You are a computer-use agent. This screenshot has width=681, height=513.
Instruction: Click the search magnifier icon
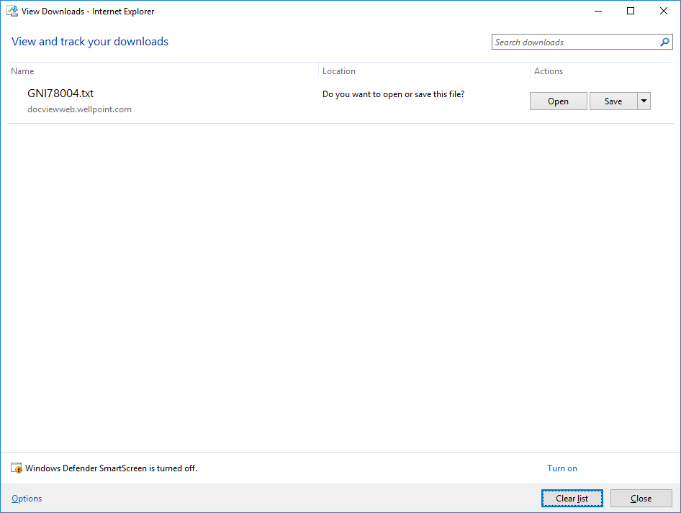tap(664, 42)
